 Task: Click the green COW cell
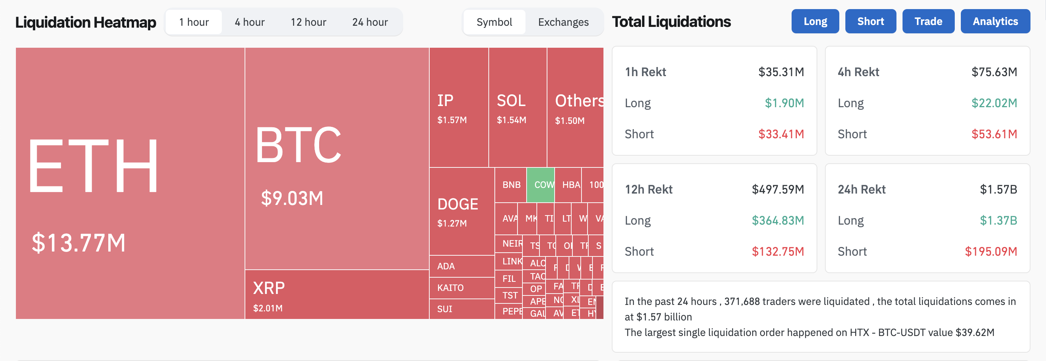[541, 185]
